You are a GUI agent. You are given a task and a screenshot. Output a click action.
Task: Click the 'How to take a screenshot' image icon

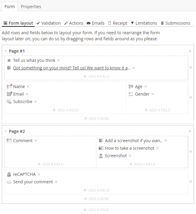[101, 148]
